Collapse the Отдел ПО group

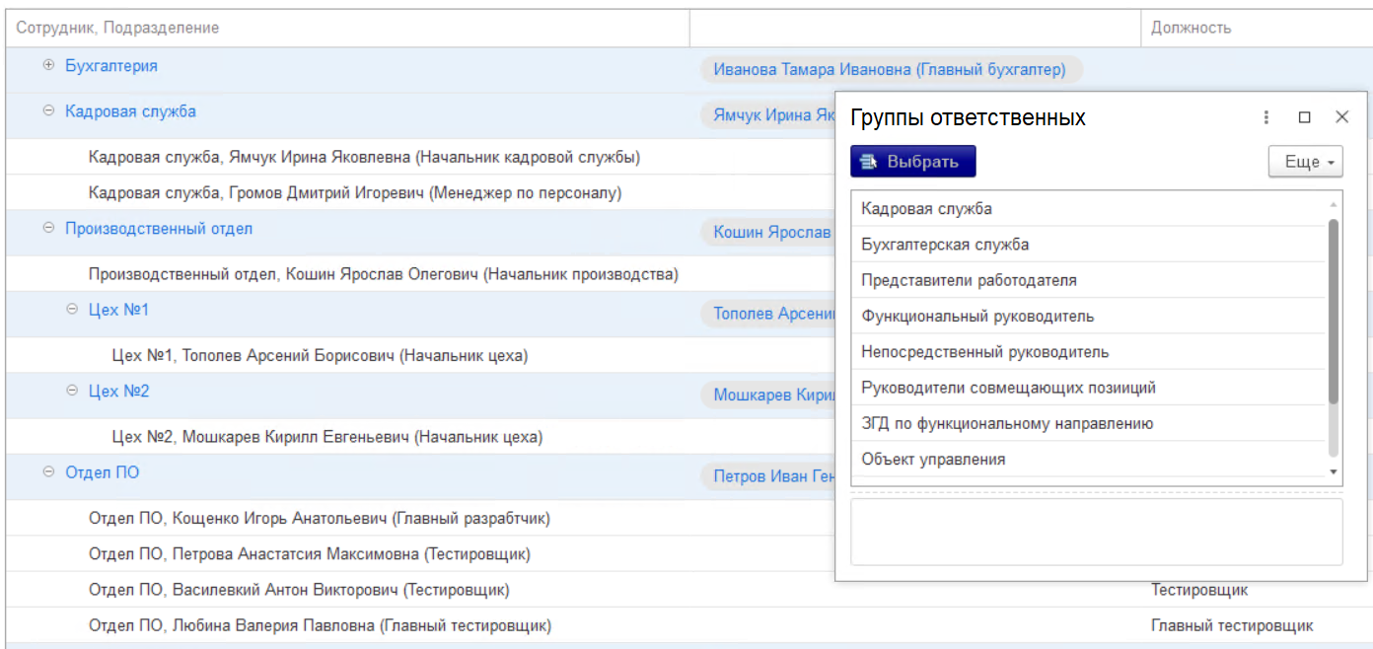48,472
